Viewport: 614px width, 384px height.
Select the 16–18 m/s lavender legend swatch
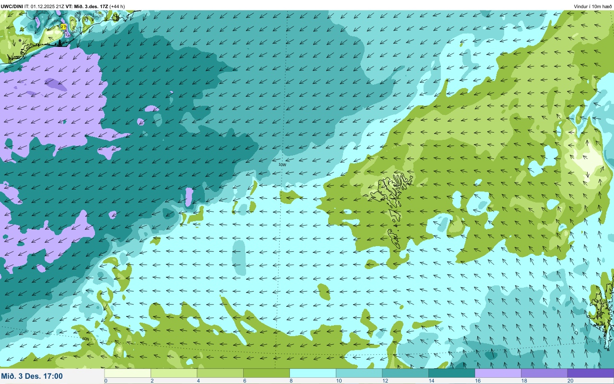pos(498,373)
